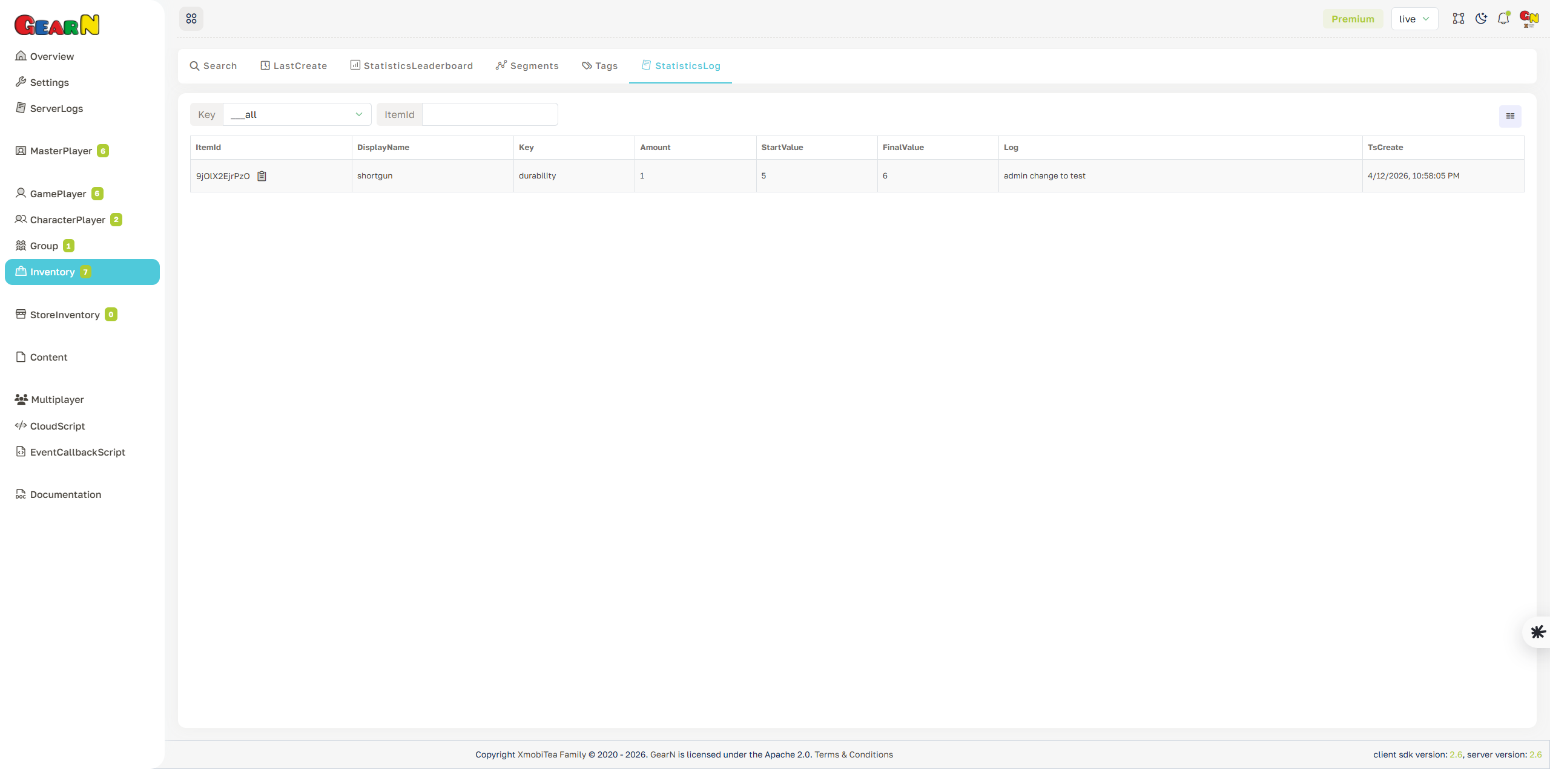Switch to the StatisticsLeaderboard tab
1550x769 pixels.
pyautogui.click(x=411, y=65)
